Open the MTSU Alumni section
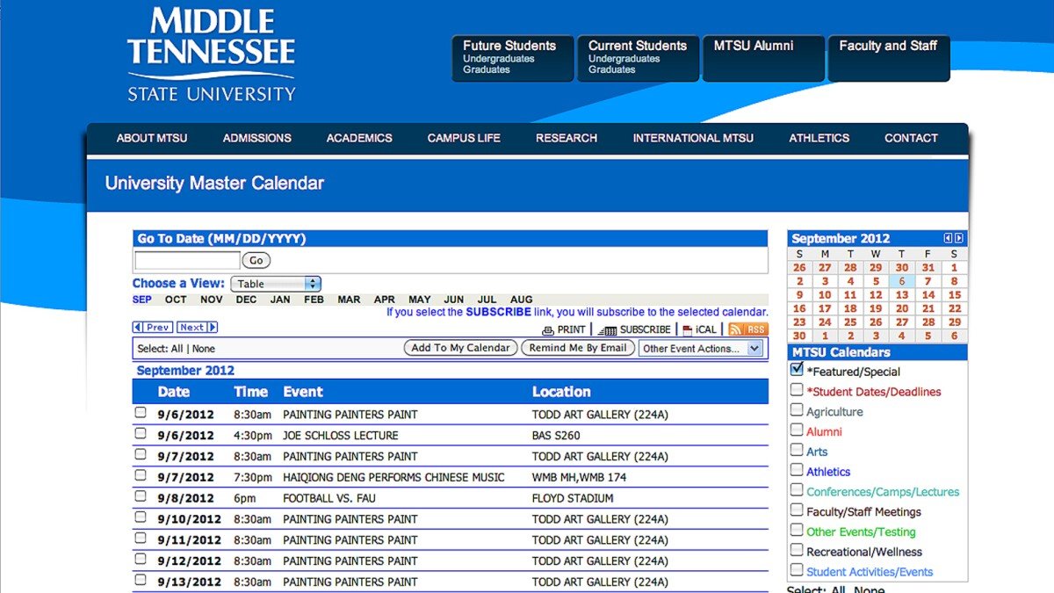1054x593 pixels. 763,58
